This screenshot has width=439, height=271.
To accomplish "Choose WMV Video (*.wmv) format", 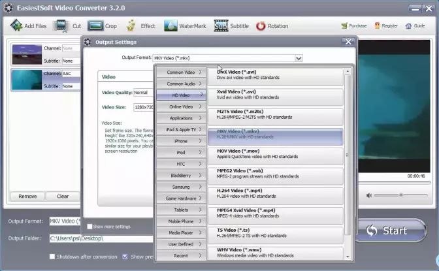I will 276,253.
